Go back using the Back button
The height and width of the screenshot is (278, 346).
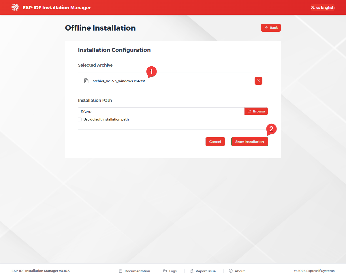[271, 28]
